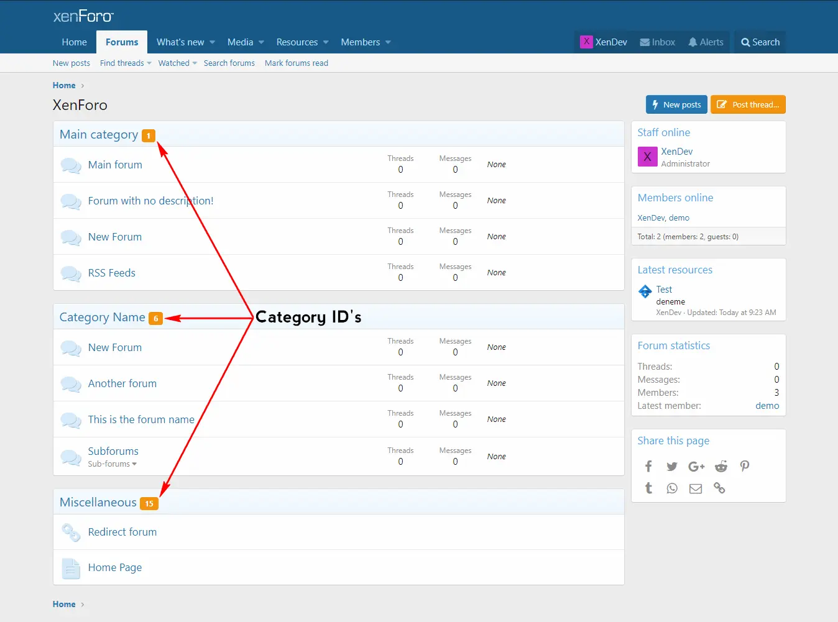Image resolution: width=838 pixels, height=622 pixels.
Task: Open New posts sub-navigation link
Action: [x=71, y=63]
